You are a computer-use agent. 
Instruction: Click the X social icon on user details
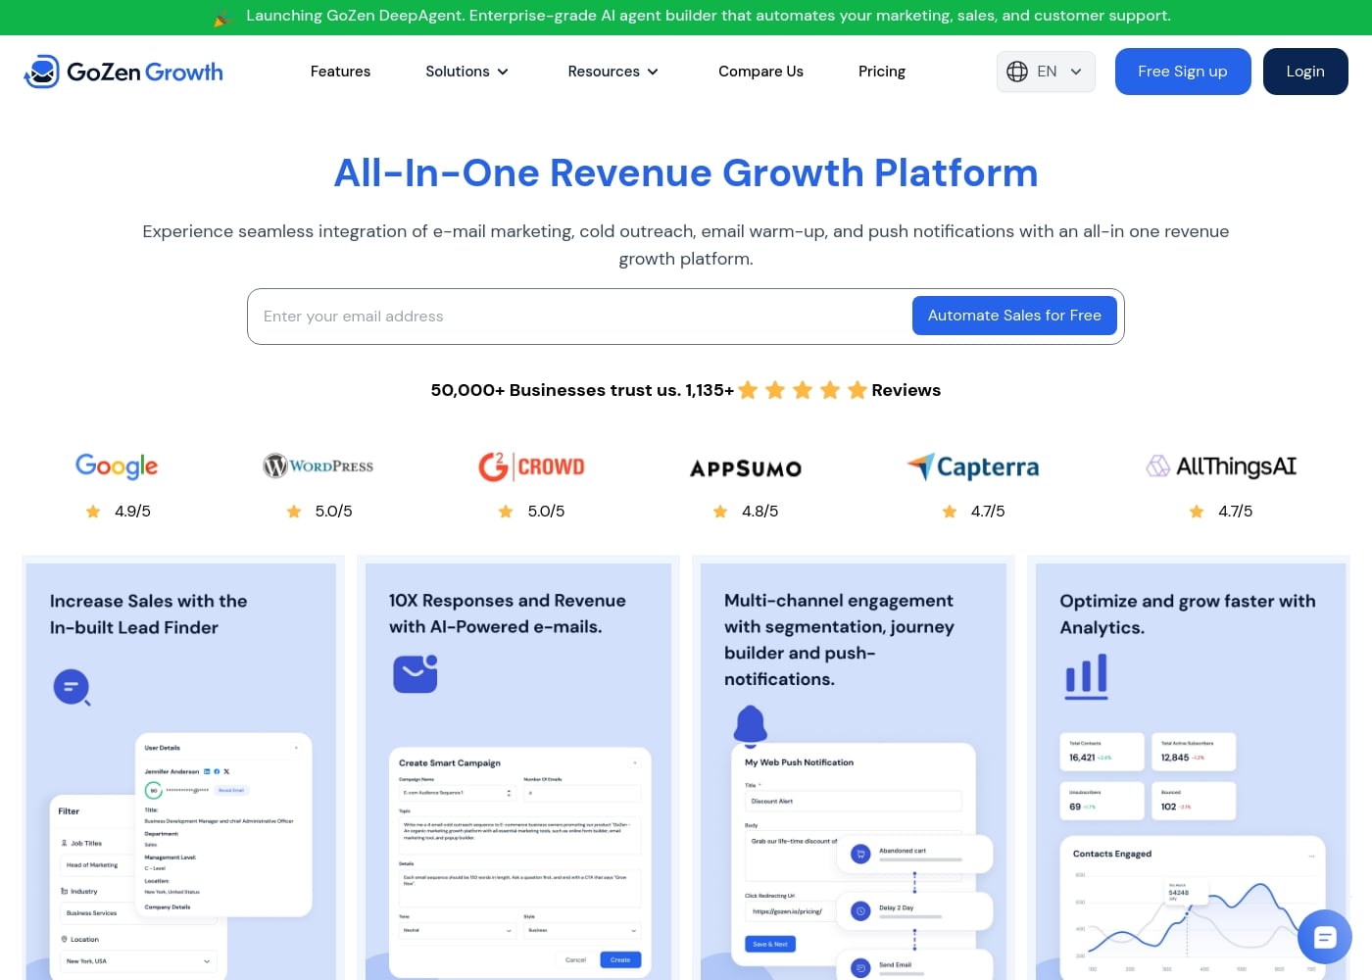226,772
